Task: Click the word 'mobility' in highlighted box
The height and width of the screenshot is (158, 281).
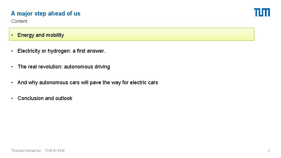Action: 55,35
